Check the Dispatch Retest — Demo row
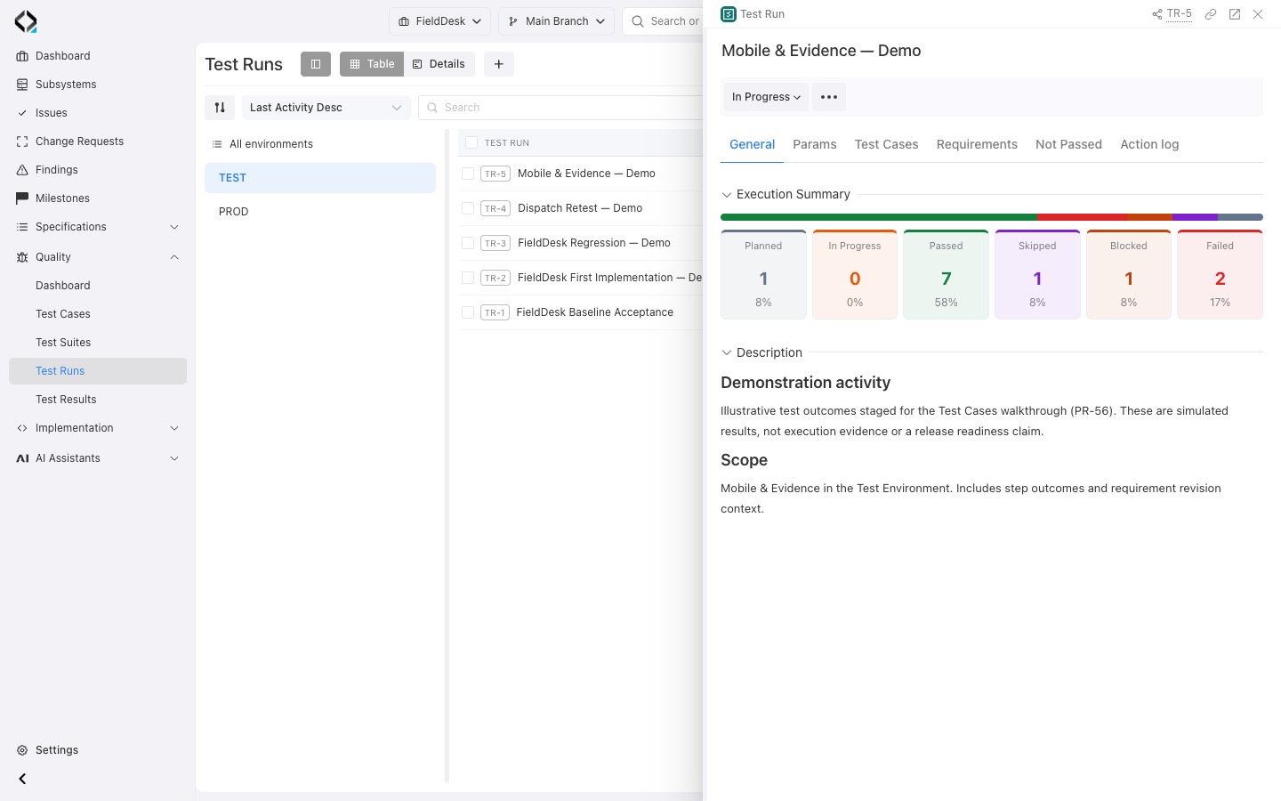 pyautogui.click(x=468, y=208)
